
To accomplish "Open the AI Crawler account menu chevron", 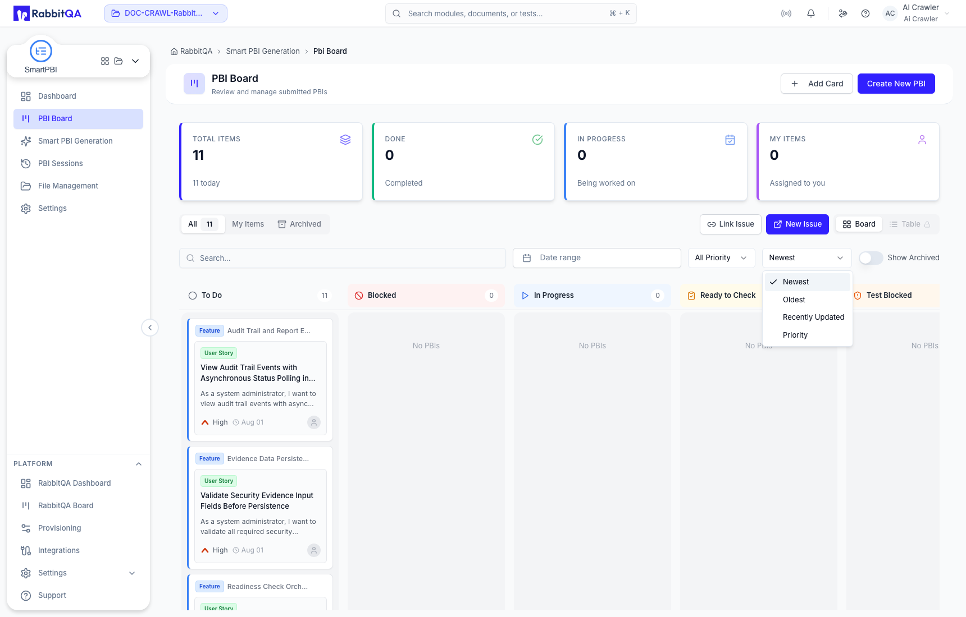I will tap(947, 13).
